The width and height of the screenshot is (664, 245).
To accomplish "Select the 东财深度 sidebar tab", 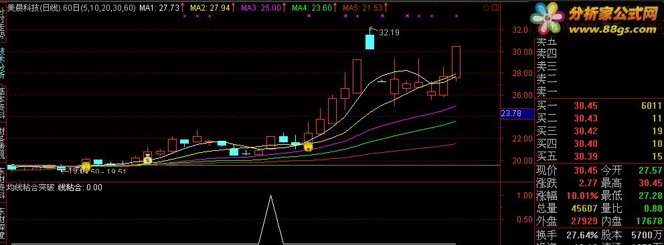I will pos(3,224).
